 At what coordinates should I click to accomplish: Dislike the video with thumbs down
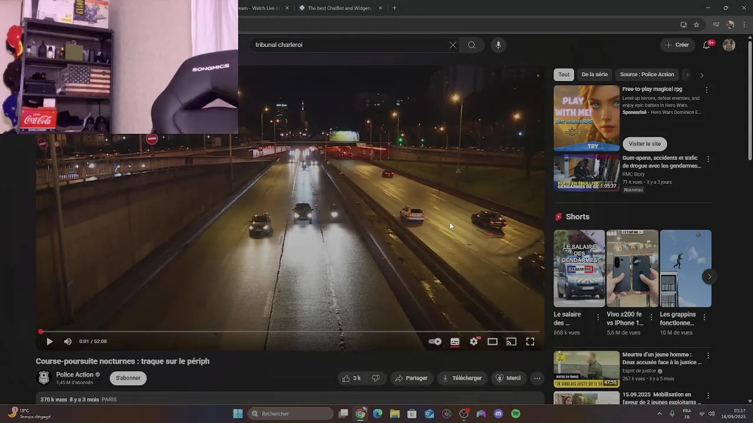[x=376, y=378]
